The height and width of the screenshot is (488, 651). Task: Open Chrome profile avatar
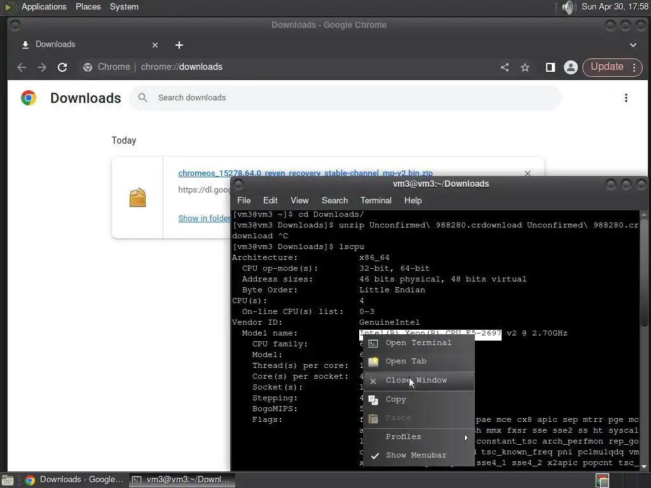[x=571, y=67]
